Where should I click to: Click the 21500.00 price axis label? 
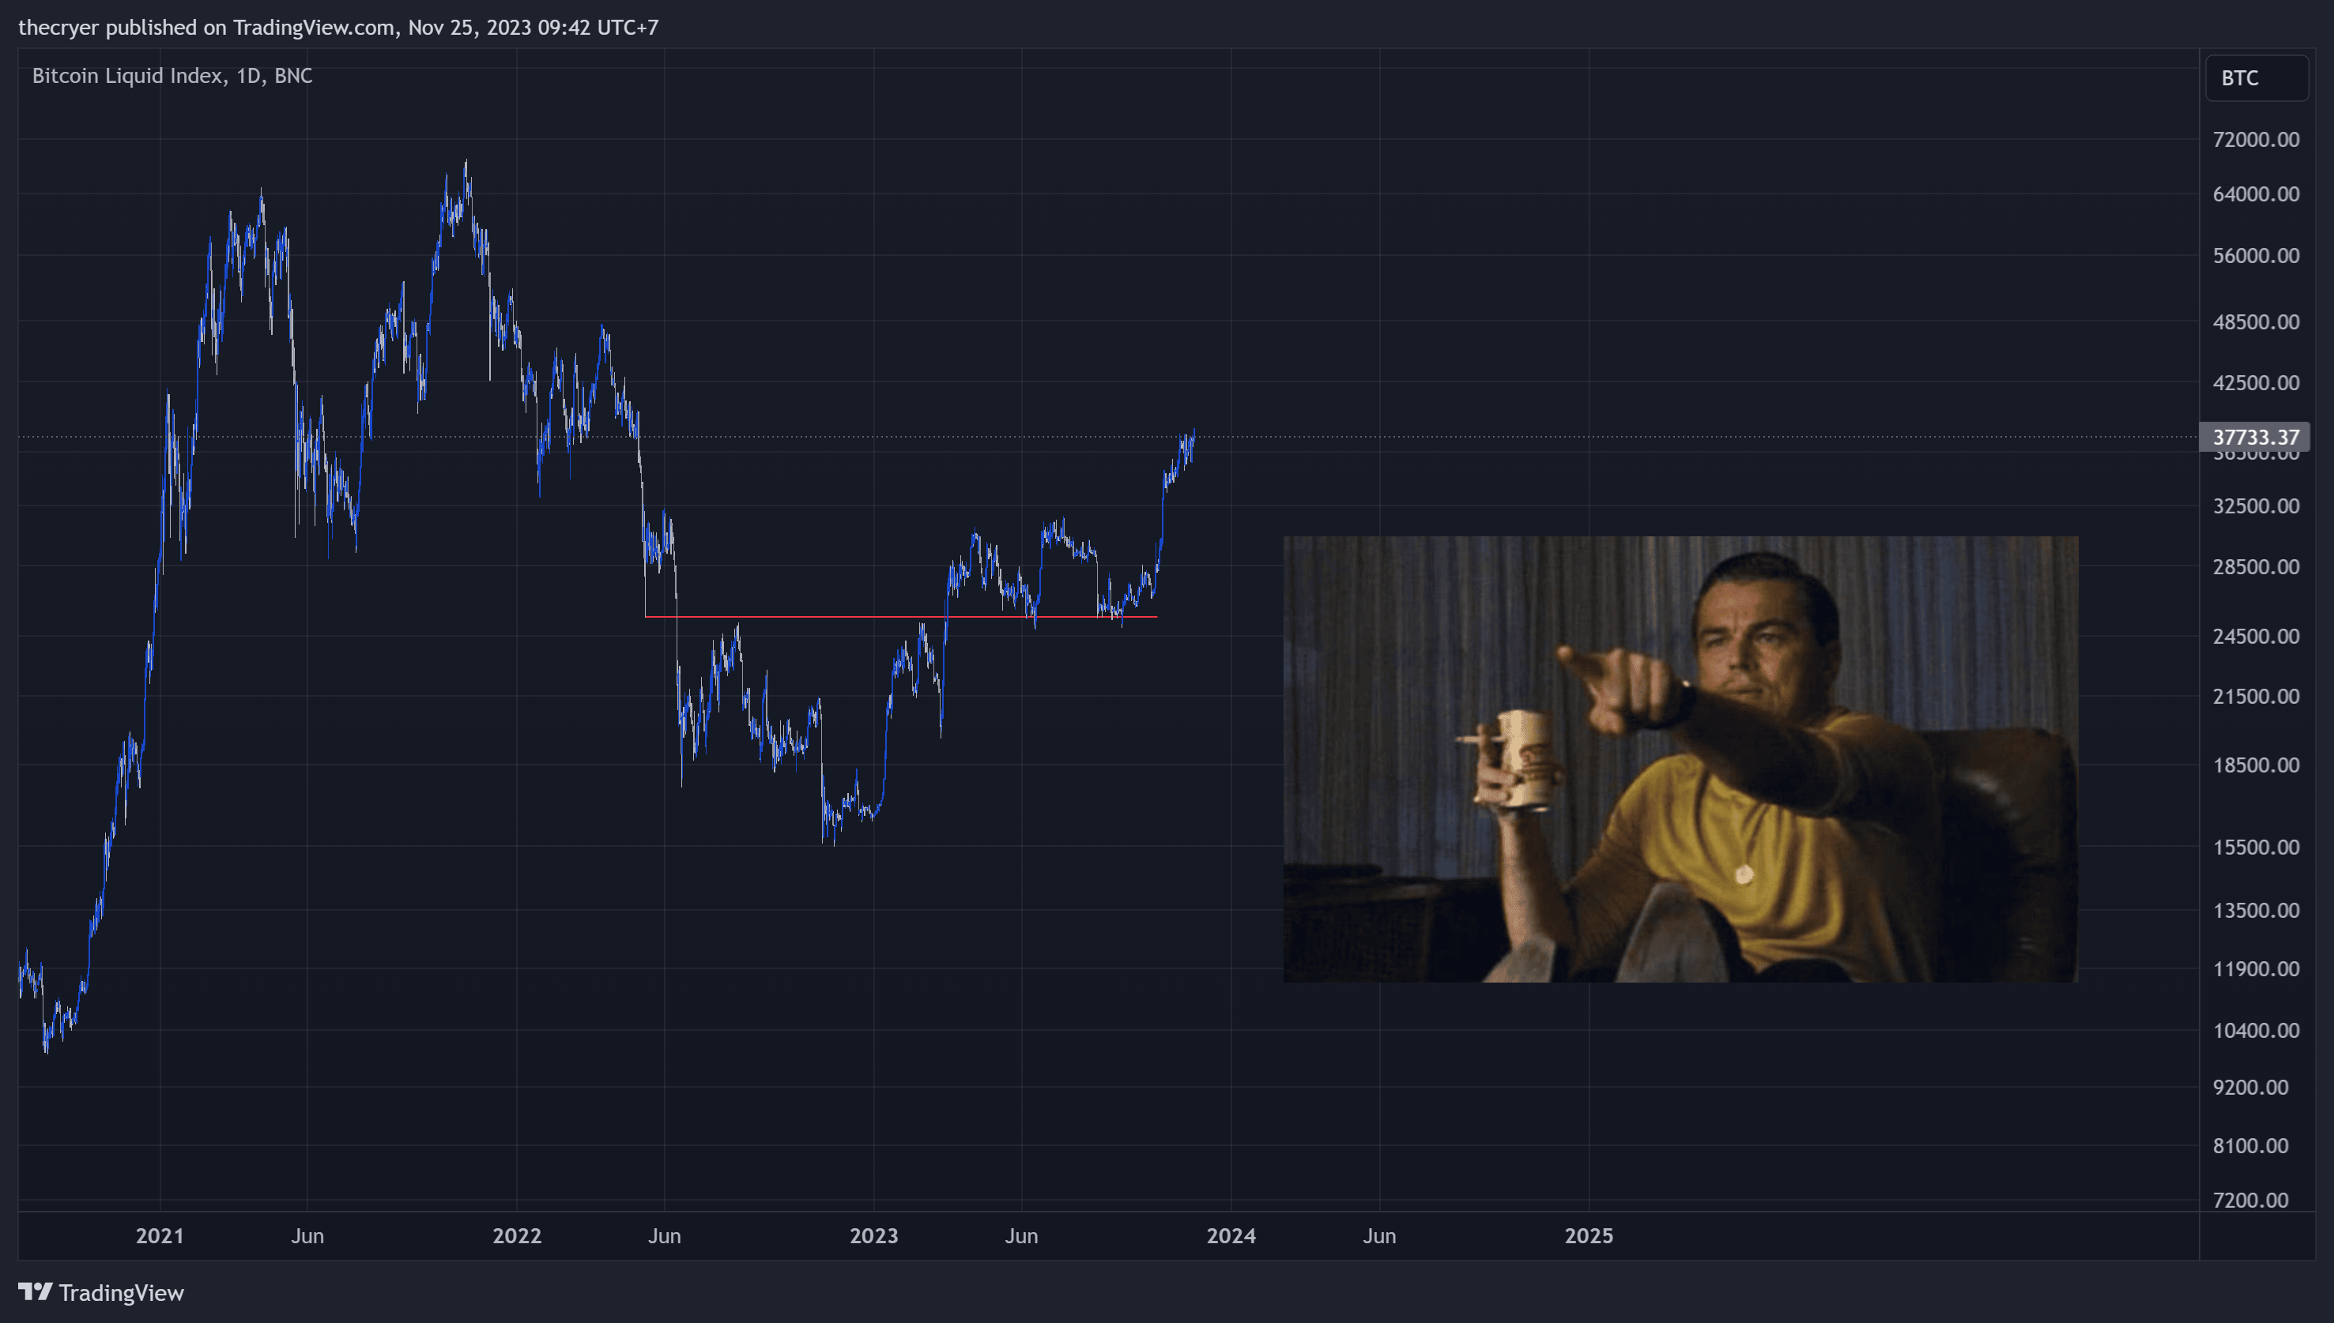2256,696
